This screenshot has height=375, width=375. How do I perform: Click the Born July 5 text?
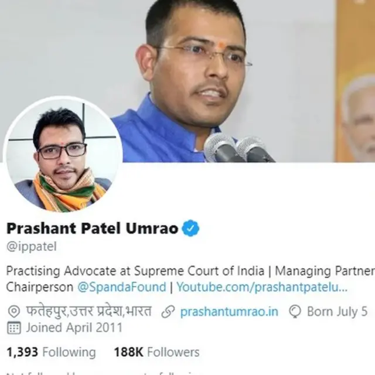(x=337, y=312)
